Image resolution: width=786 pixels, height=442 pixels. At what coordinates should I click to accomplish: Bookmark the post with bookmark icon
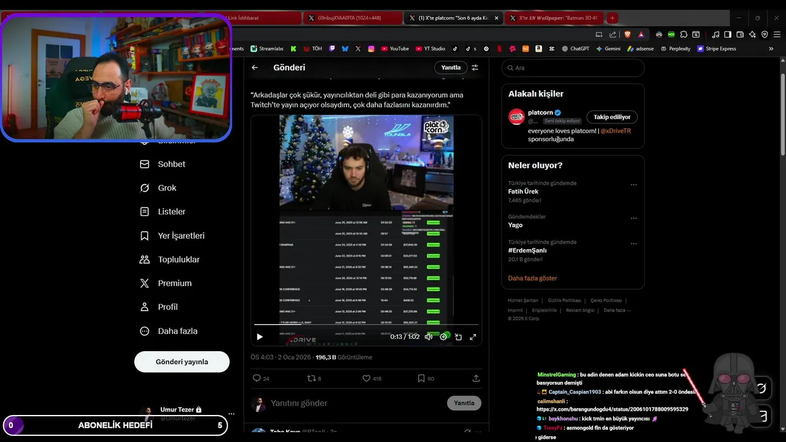(426, 378)
